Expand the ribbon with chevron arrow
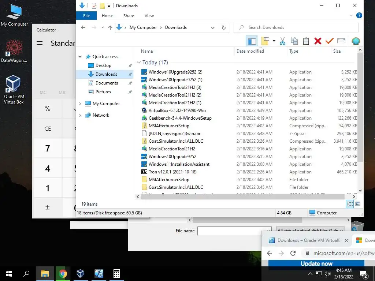The height and width of the screenshot is (281, 375). pyautogui.click(x=351, y=15)
